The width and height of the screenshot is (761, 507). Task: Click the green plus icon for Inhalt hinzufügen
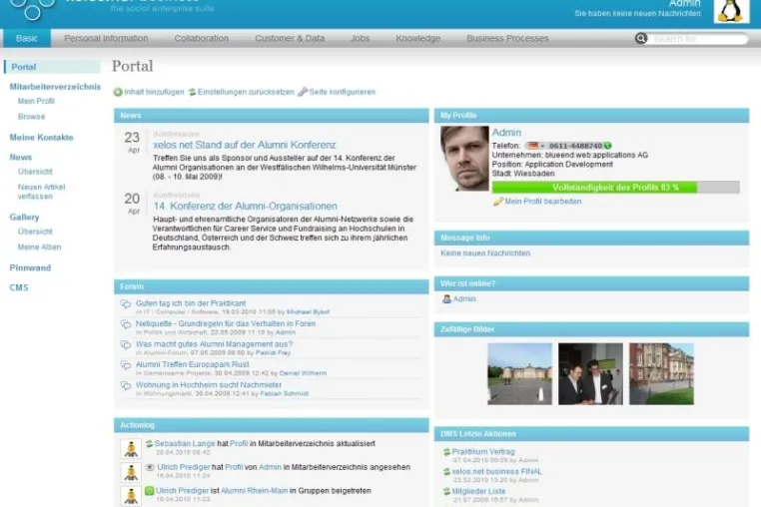tap(118, 92)
